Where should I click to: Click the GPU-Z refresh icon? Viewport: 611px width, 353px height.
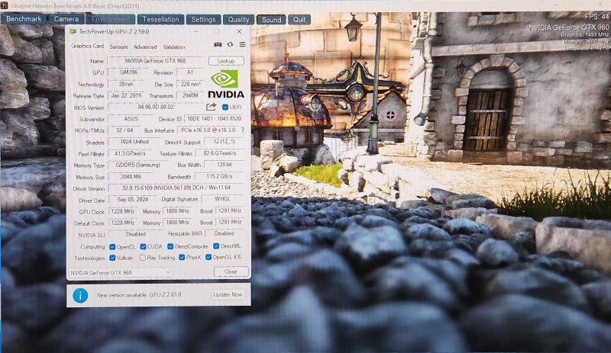tap(230, 44)
